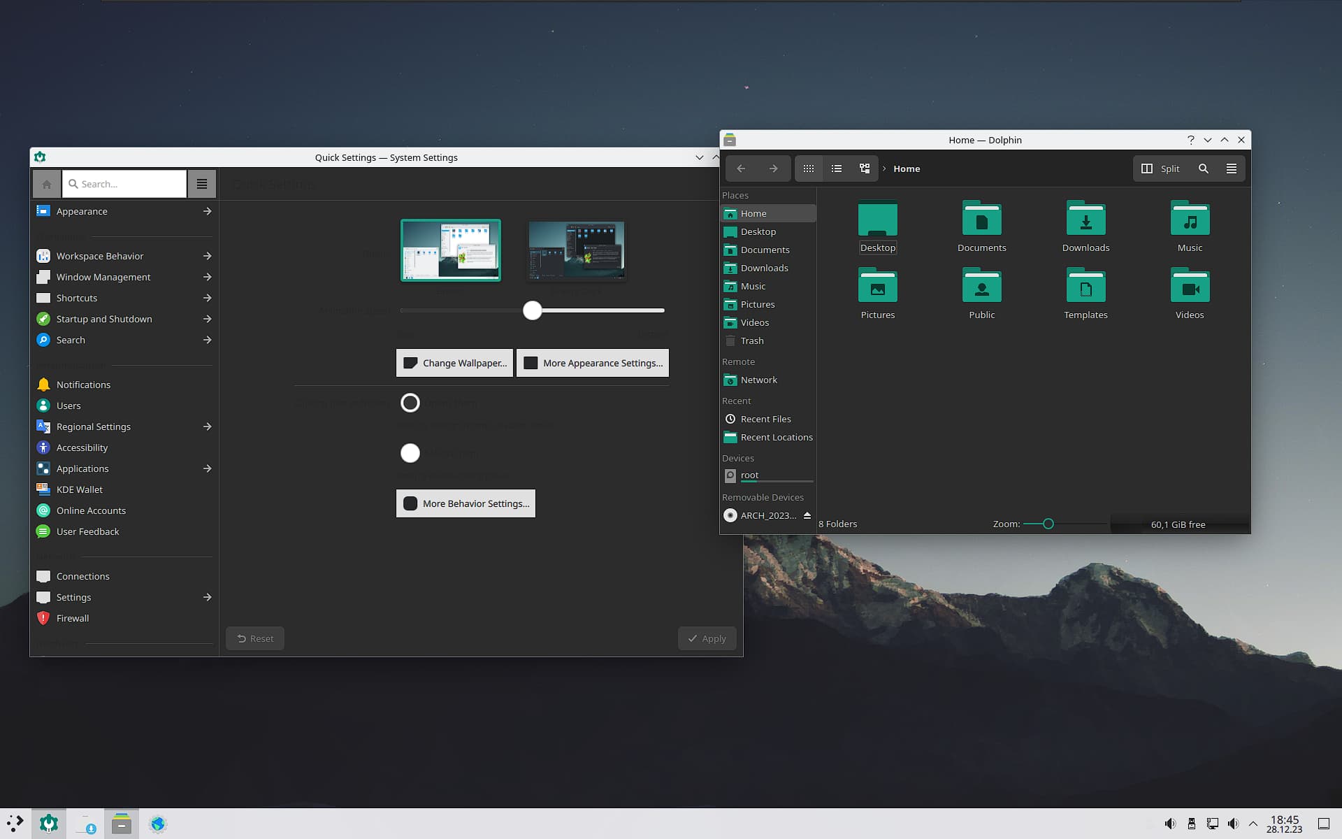The height and width of the screenshot is (839, 1342).
Task: Click the search icon in Dolphin toolbar
Action: tap(1203, 168)
